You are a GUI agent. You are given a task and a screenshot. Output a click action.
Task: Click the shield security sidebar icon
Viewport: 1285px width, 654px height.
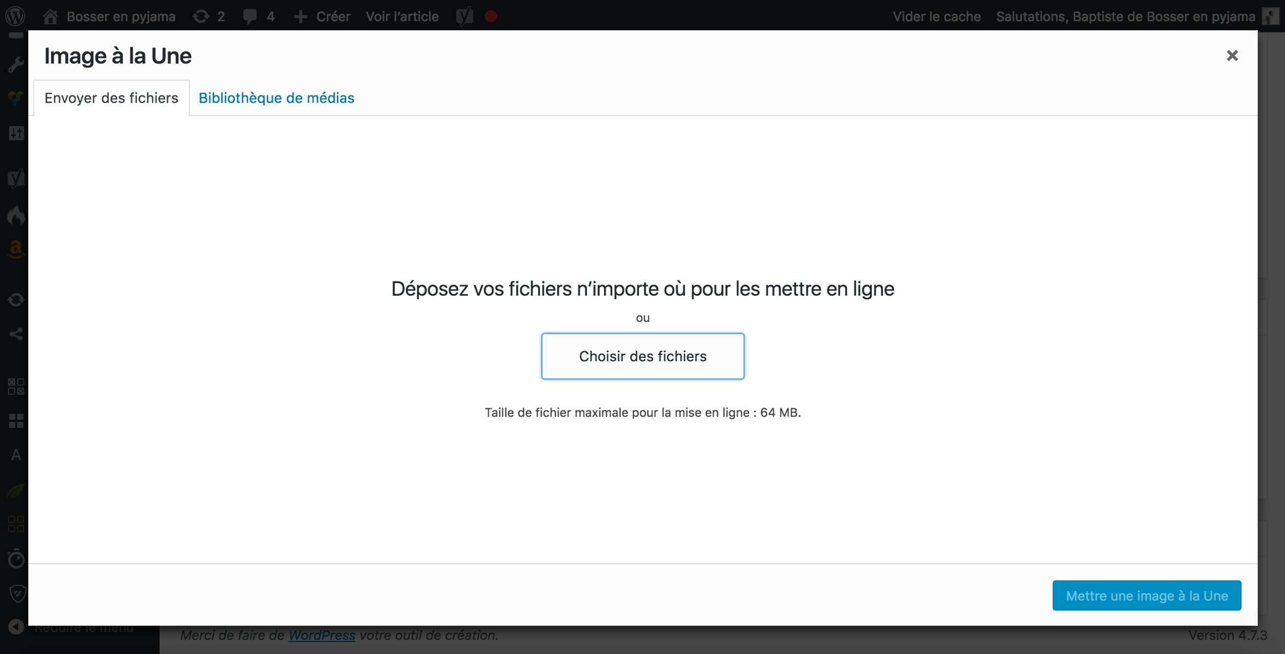point(17,593)
